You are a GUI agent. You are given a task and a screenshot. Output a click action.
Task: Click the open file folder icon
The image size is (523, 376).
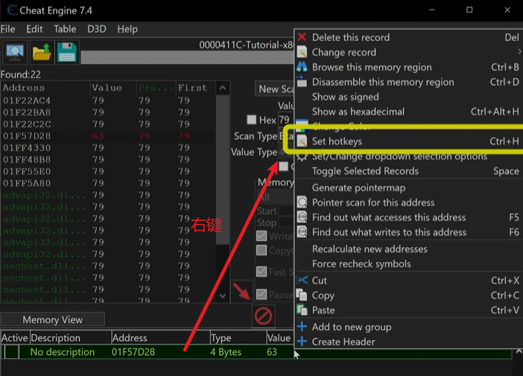(42, 52)
